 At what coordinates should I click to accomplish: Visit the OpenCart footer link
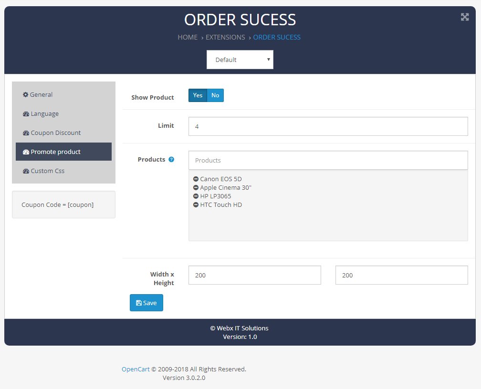pos(136,369)
